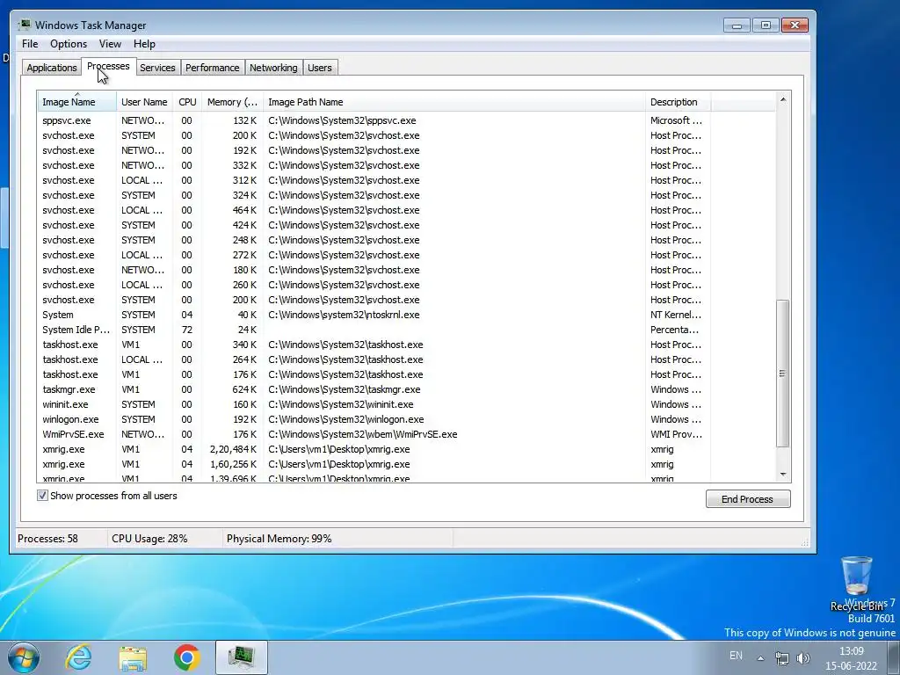This screenshot has height=675, width=900.
Task: Click the volume speaker tray icon
Action: tap(803, 657)
